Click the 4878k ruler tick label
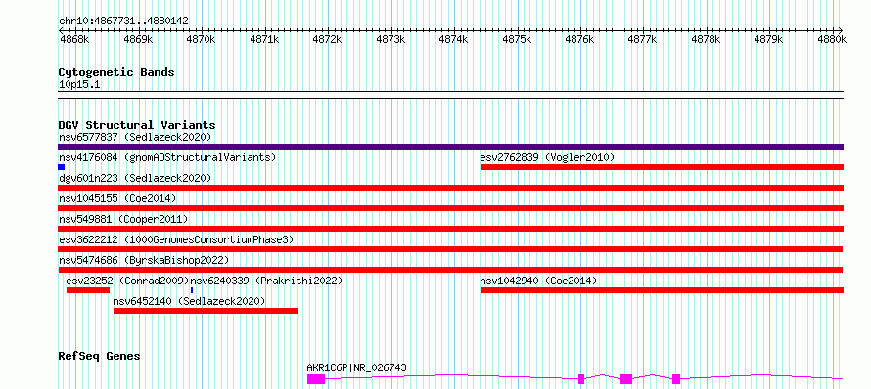This screenshot has height=389, width=871. pos(706,39)
